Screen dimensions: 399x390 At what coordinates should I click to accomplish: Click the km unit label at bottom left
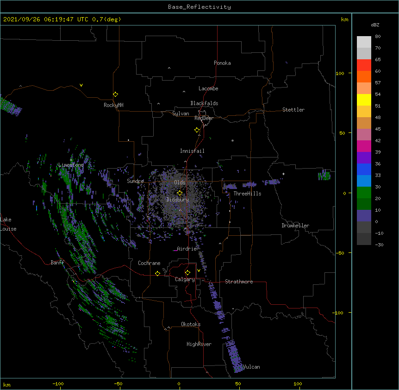coord(6,384)
